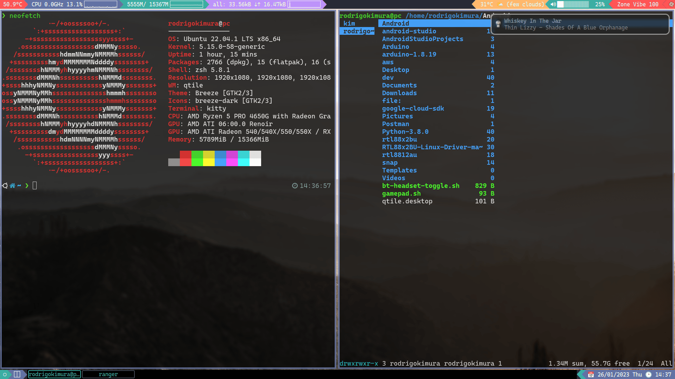Select the columns layout icon in the bottom-left
This screenshot has height=379, width=675.
click(x=17, y=374)
